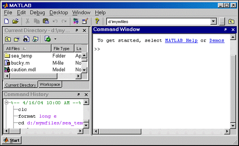
Task: Collapse the 4/16/04 history session node
Action: point(7,102)
